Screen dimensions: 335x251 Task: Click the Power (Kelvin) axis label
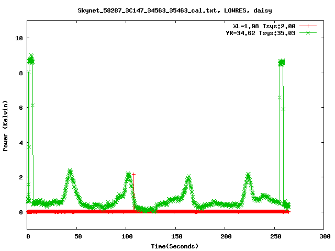coord(5,126)
